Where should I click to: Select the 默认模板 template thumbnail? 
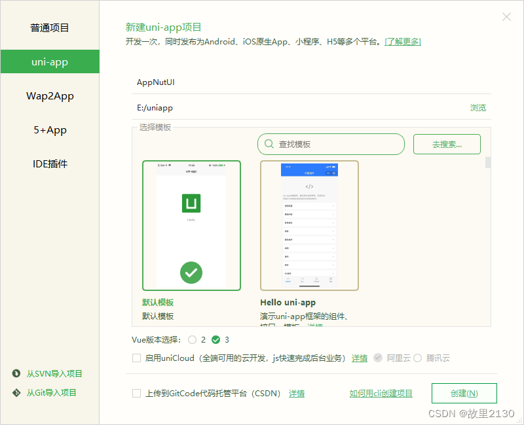191,226
